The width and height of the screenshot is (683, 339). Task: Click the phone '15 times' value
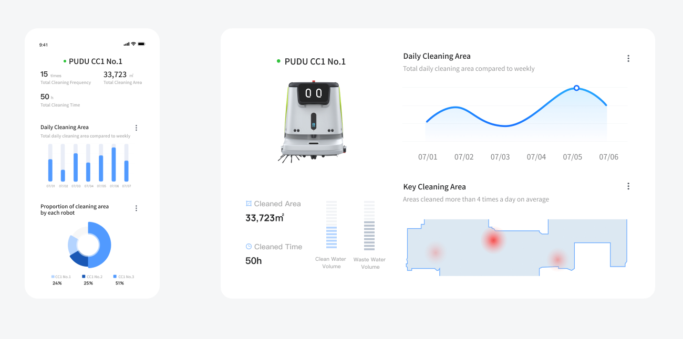point(51,75)
